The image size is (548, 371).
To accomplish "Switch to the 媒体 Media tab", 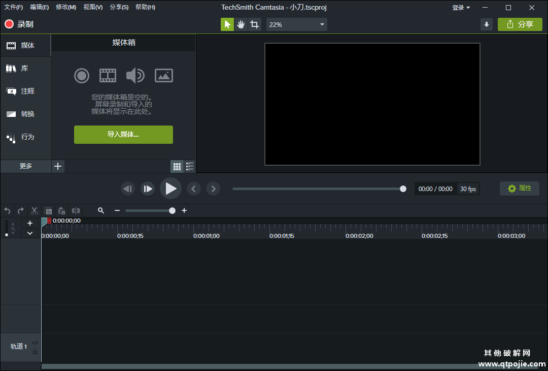I will [25, 46].
